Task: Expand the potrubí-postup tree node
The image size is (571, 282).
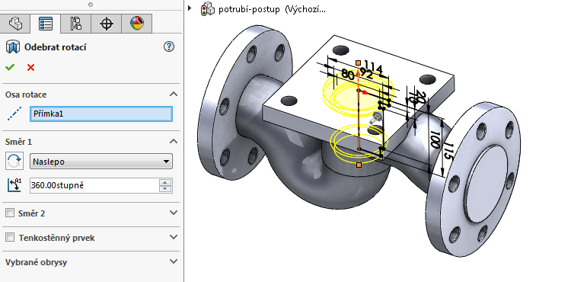Action: [190, 8]
